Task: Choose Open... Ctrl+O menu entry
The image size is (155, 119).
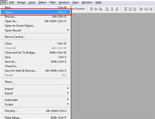Action: click(x=35, y=12)
